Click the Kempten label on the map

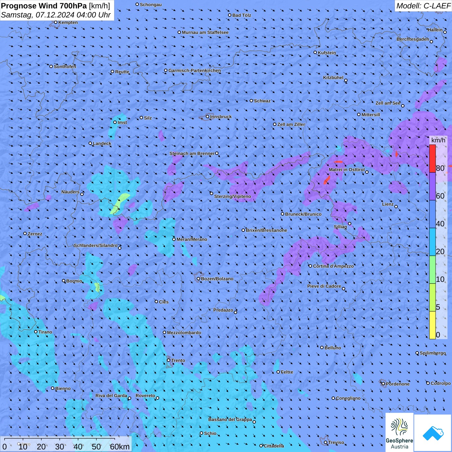68,22
